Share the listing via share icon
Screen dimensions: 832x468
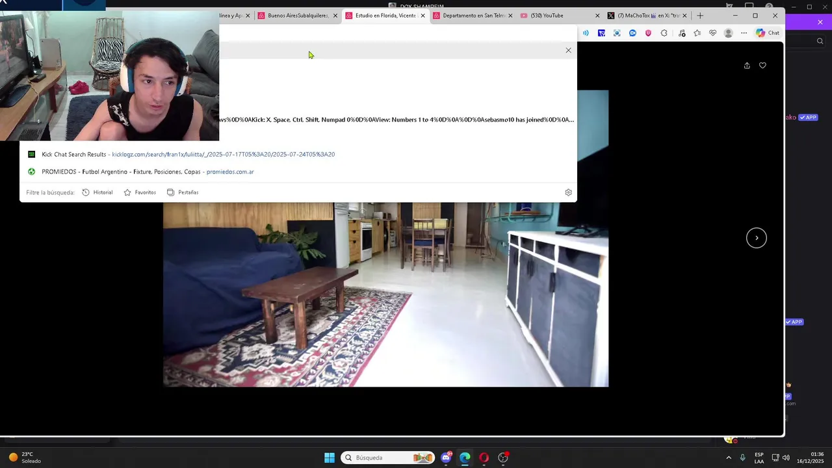pyautogui.click(x=747, y=66)
